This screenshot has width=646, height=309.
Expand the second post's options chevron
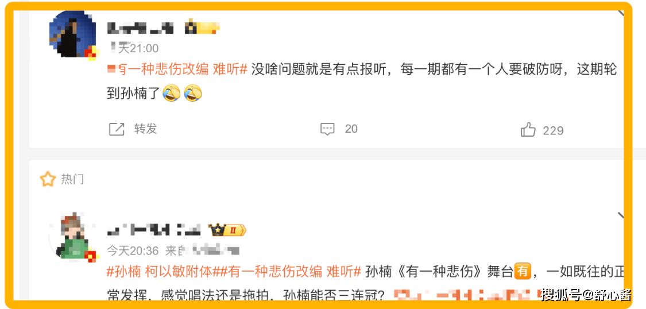coord(622,215)
